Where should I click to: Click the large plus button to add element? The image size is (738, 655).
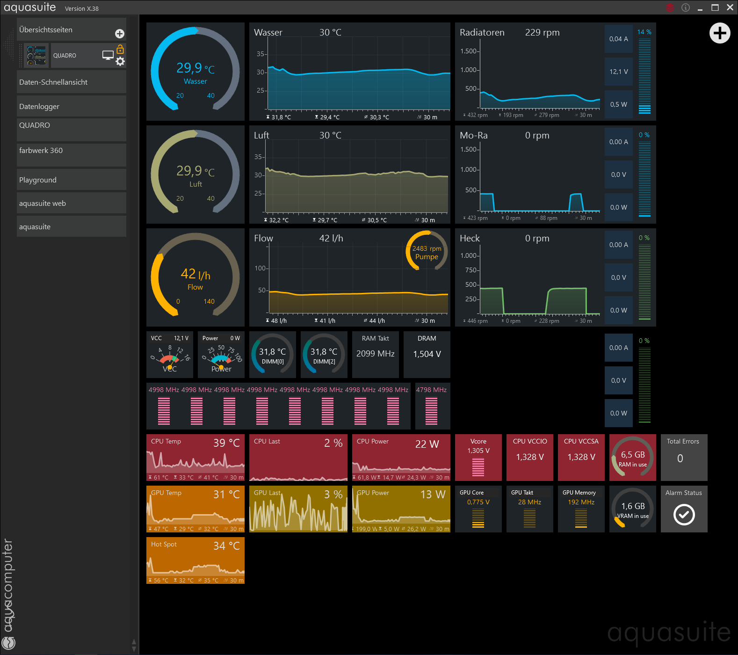point(720,33)
